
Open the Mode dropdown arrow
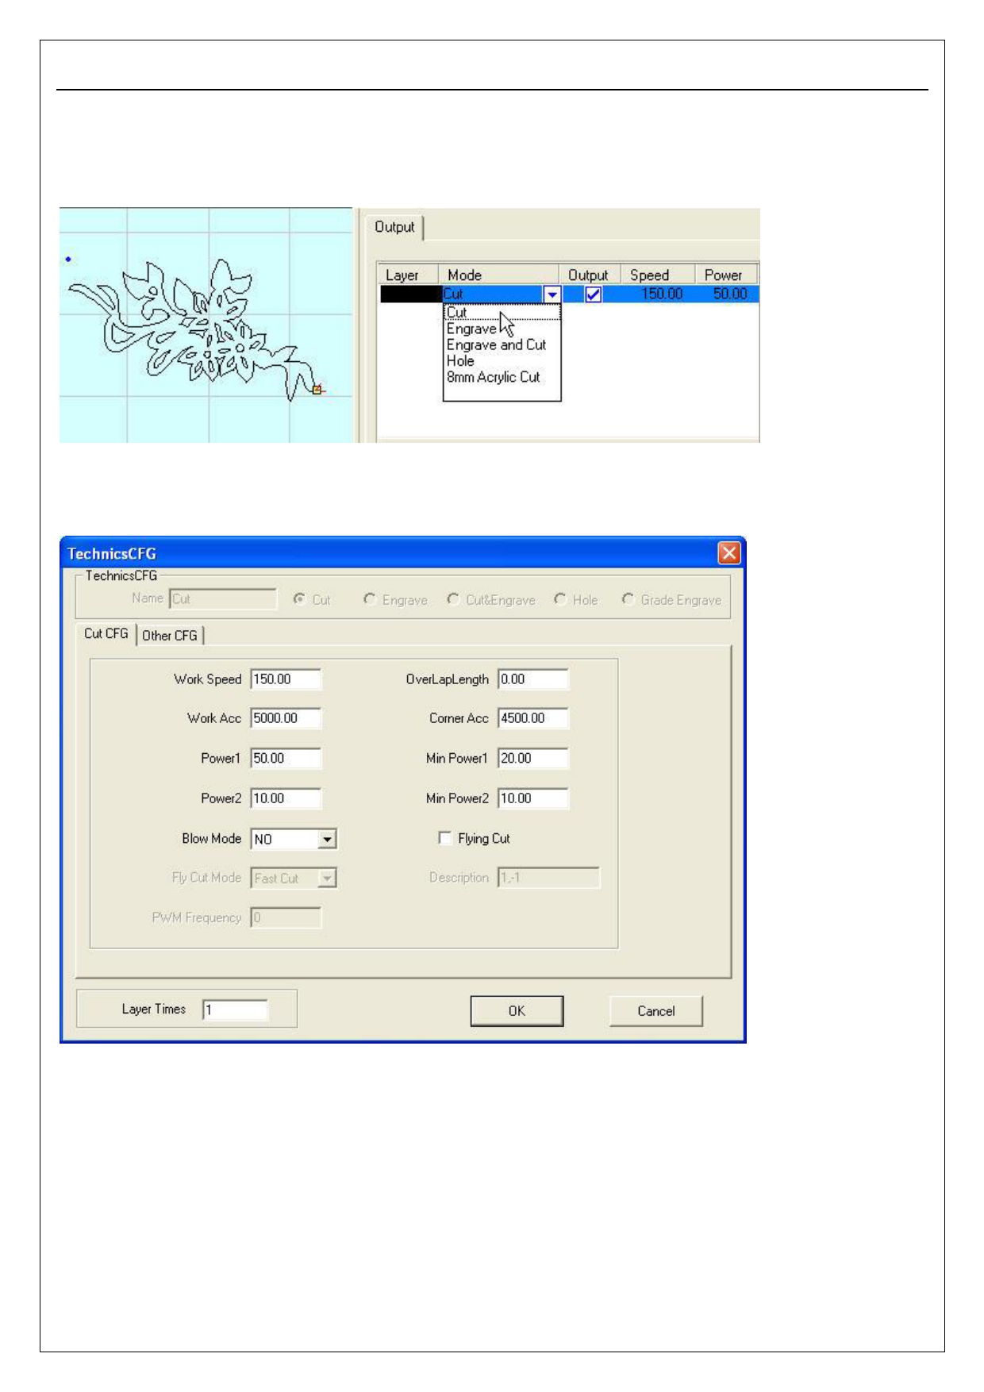tap(552, 294)
